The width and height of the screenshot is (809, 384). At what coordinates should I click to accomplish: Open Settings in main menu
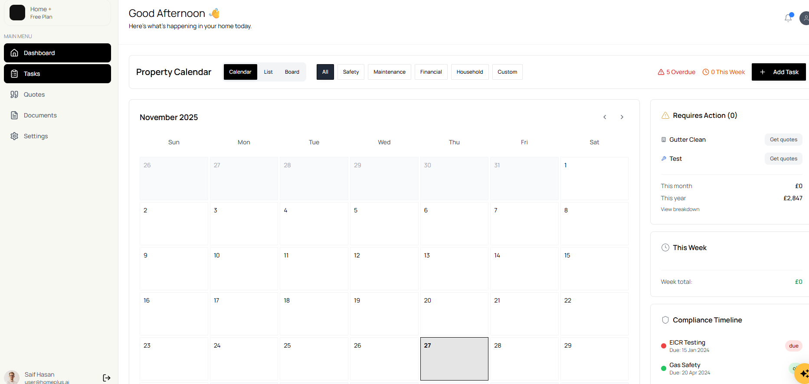(x=57, y=136)
